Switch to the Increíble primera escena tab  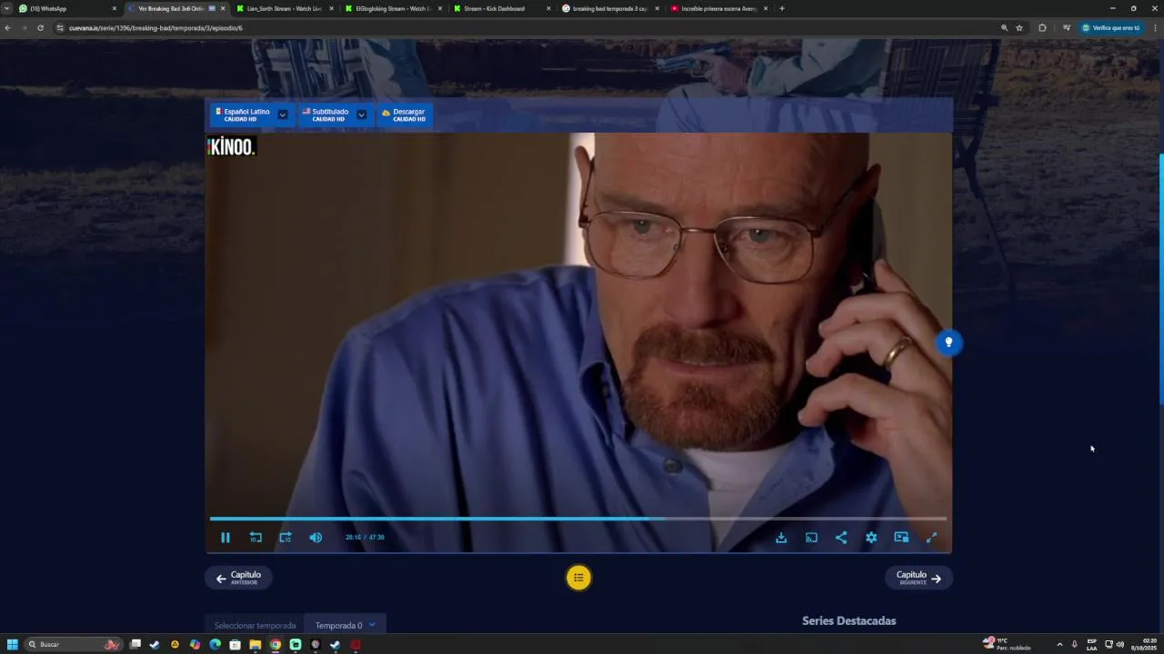click(x=718, y=8)
